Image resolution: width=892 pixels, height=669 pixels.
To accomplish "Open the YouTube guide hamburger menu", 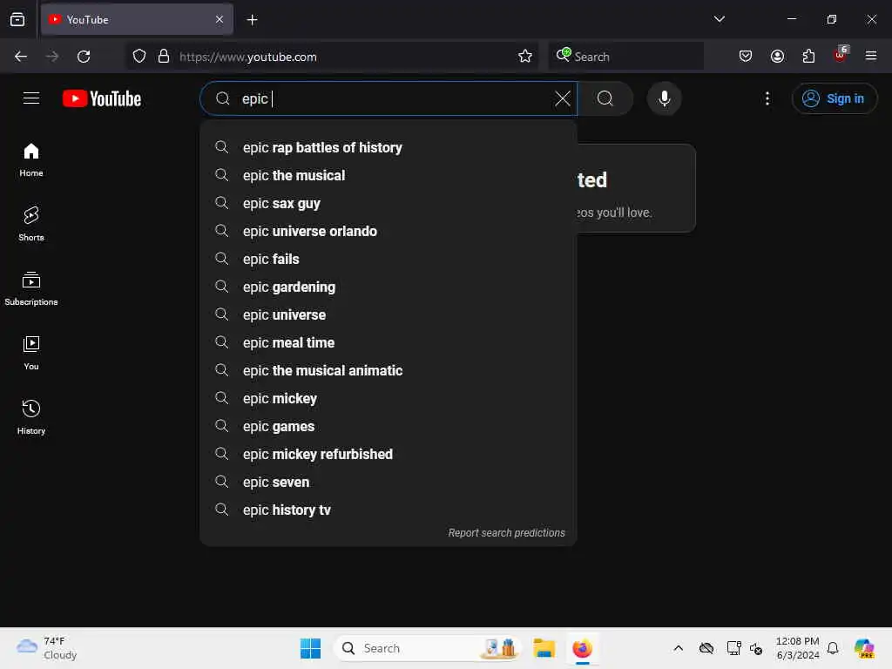I will (x=31, y=98).
